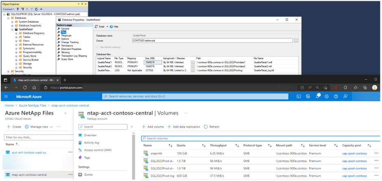Click the Azure search resources box
The width and height of the screenshot is (382, 181).
[195, 96]
